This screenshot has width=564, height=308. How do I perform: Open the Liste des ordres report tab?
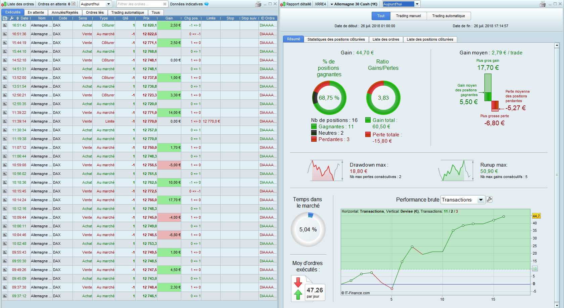click(386, 39)
